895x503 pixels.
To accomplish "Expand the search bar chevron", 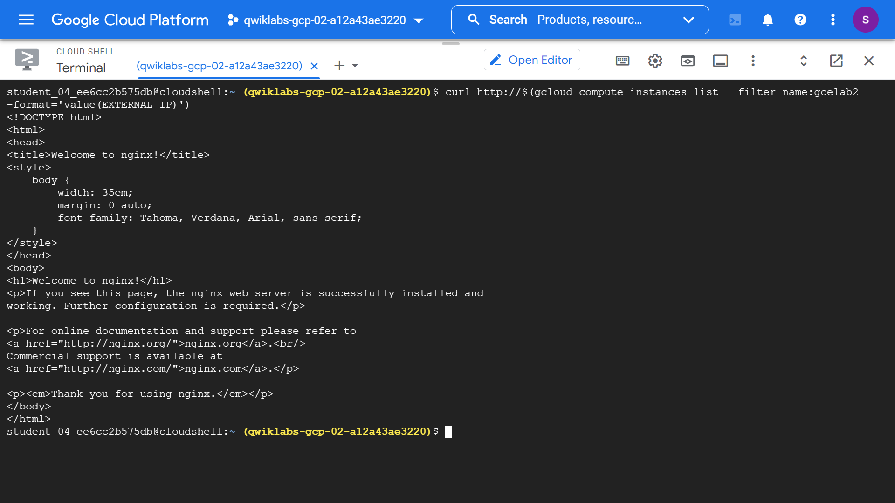I will coord(688,20).
